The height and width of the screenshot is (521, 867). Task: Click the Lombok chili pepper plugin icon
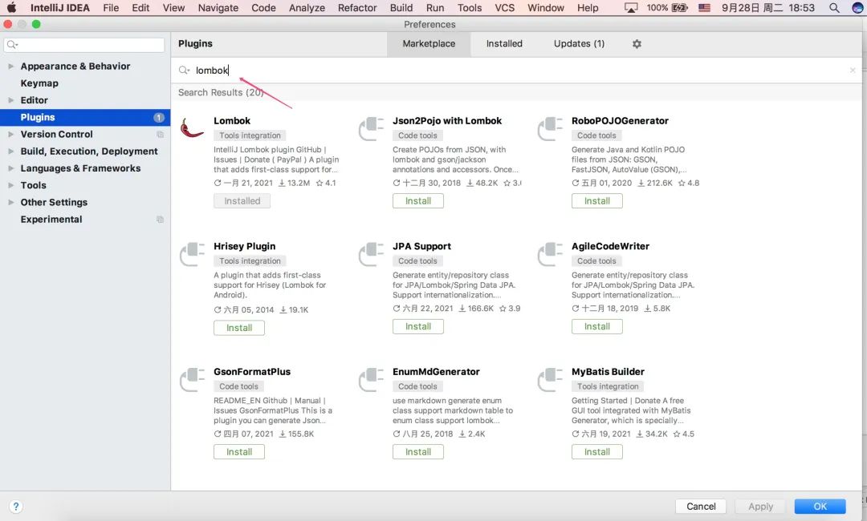192,128
